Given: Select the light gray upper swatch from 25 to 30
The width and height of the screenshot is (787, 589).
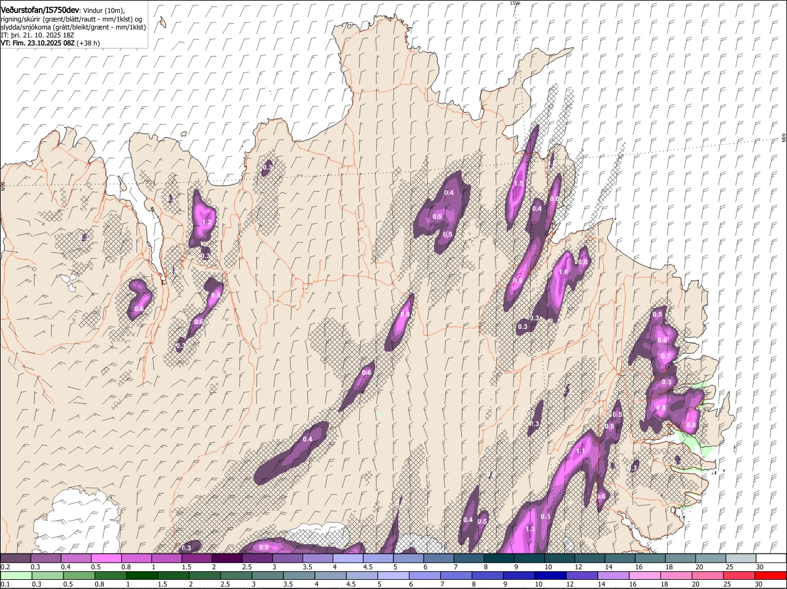Looking at the screenshot, I should [x=741, y=558].
